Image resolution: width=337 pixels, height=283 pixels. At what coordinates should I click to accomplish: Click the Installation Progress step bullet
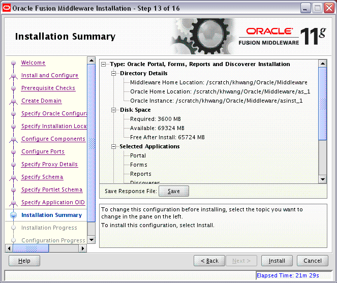(13, 228)
